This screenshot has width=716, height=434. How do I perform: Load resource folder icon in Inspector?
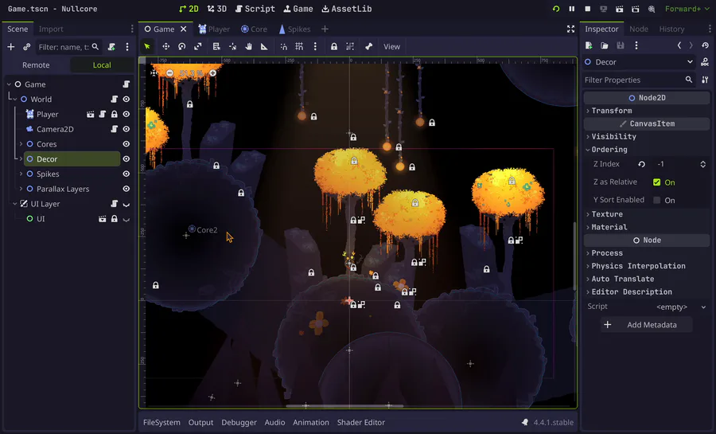coord(604,45)
